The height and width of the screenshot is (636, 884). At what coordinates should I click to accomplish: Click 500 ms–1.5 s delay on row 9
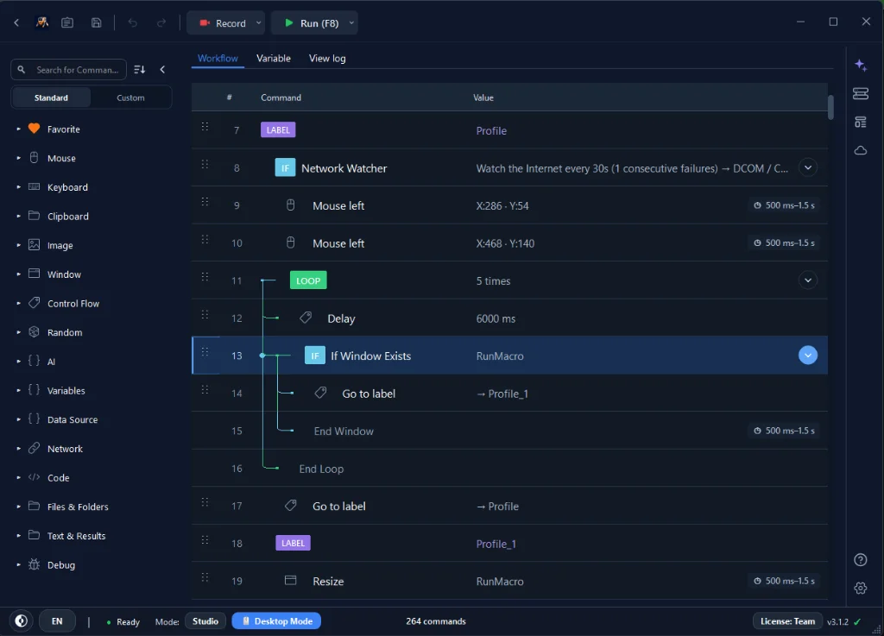pyautogui.click(x=784, y=205)
